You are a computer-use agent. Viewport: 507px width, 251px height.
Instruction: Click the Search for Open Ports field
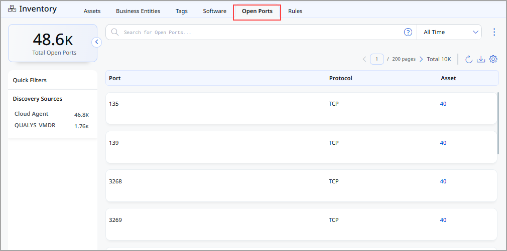[261, 32]
